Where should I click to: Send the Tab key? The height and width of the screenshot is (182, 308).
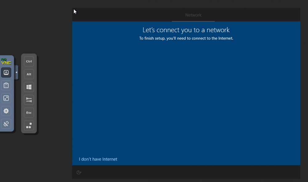click(x=29, y=100)
